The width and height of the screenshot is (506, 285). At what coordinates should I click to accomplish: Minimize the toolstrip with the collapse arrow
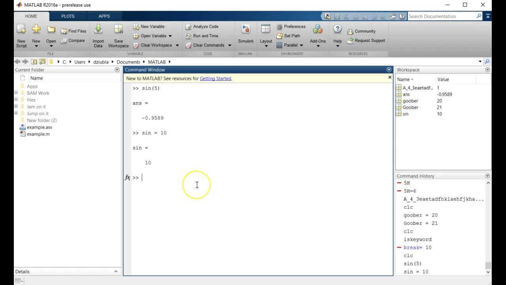489,16
